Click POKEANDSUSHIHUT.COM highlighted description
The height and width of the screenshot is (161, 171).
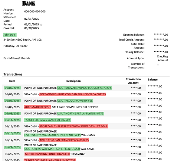(73, 94)
